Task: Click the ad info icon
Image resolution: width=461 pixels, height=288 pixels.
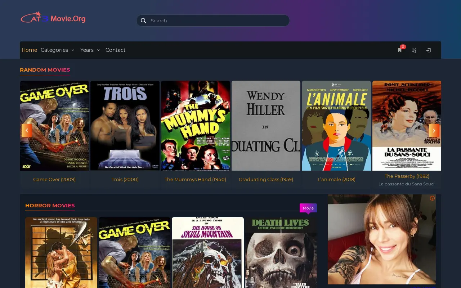Action: [432, 198]
